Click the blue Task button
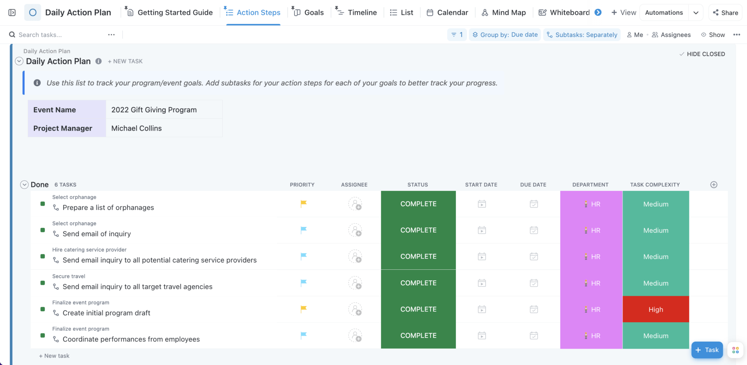 (707, 350)
